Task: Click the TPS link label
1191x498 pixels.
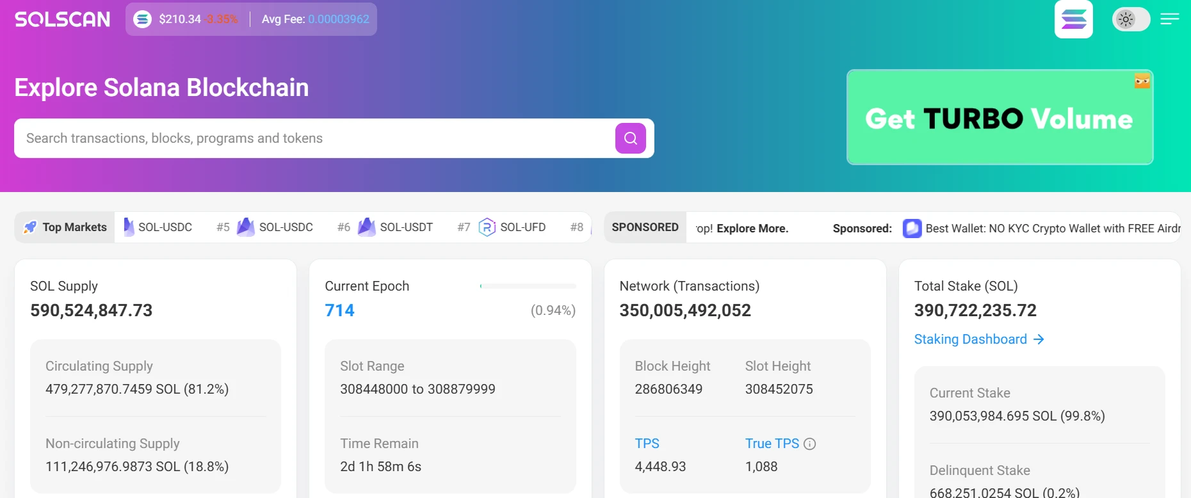Action: [x=647, y=444]
